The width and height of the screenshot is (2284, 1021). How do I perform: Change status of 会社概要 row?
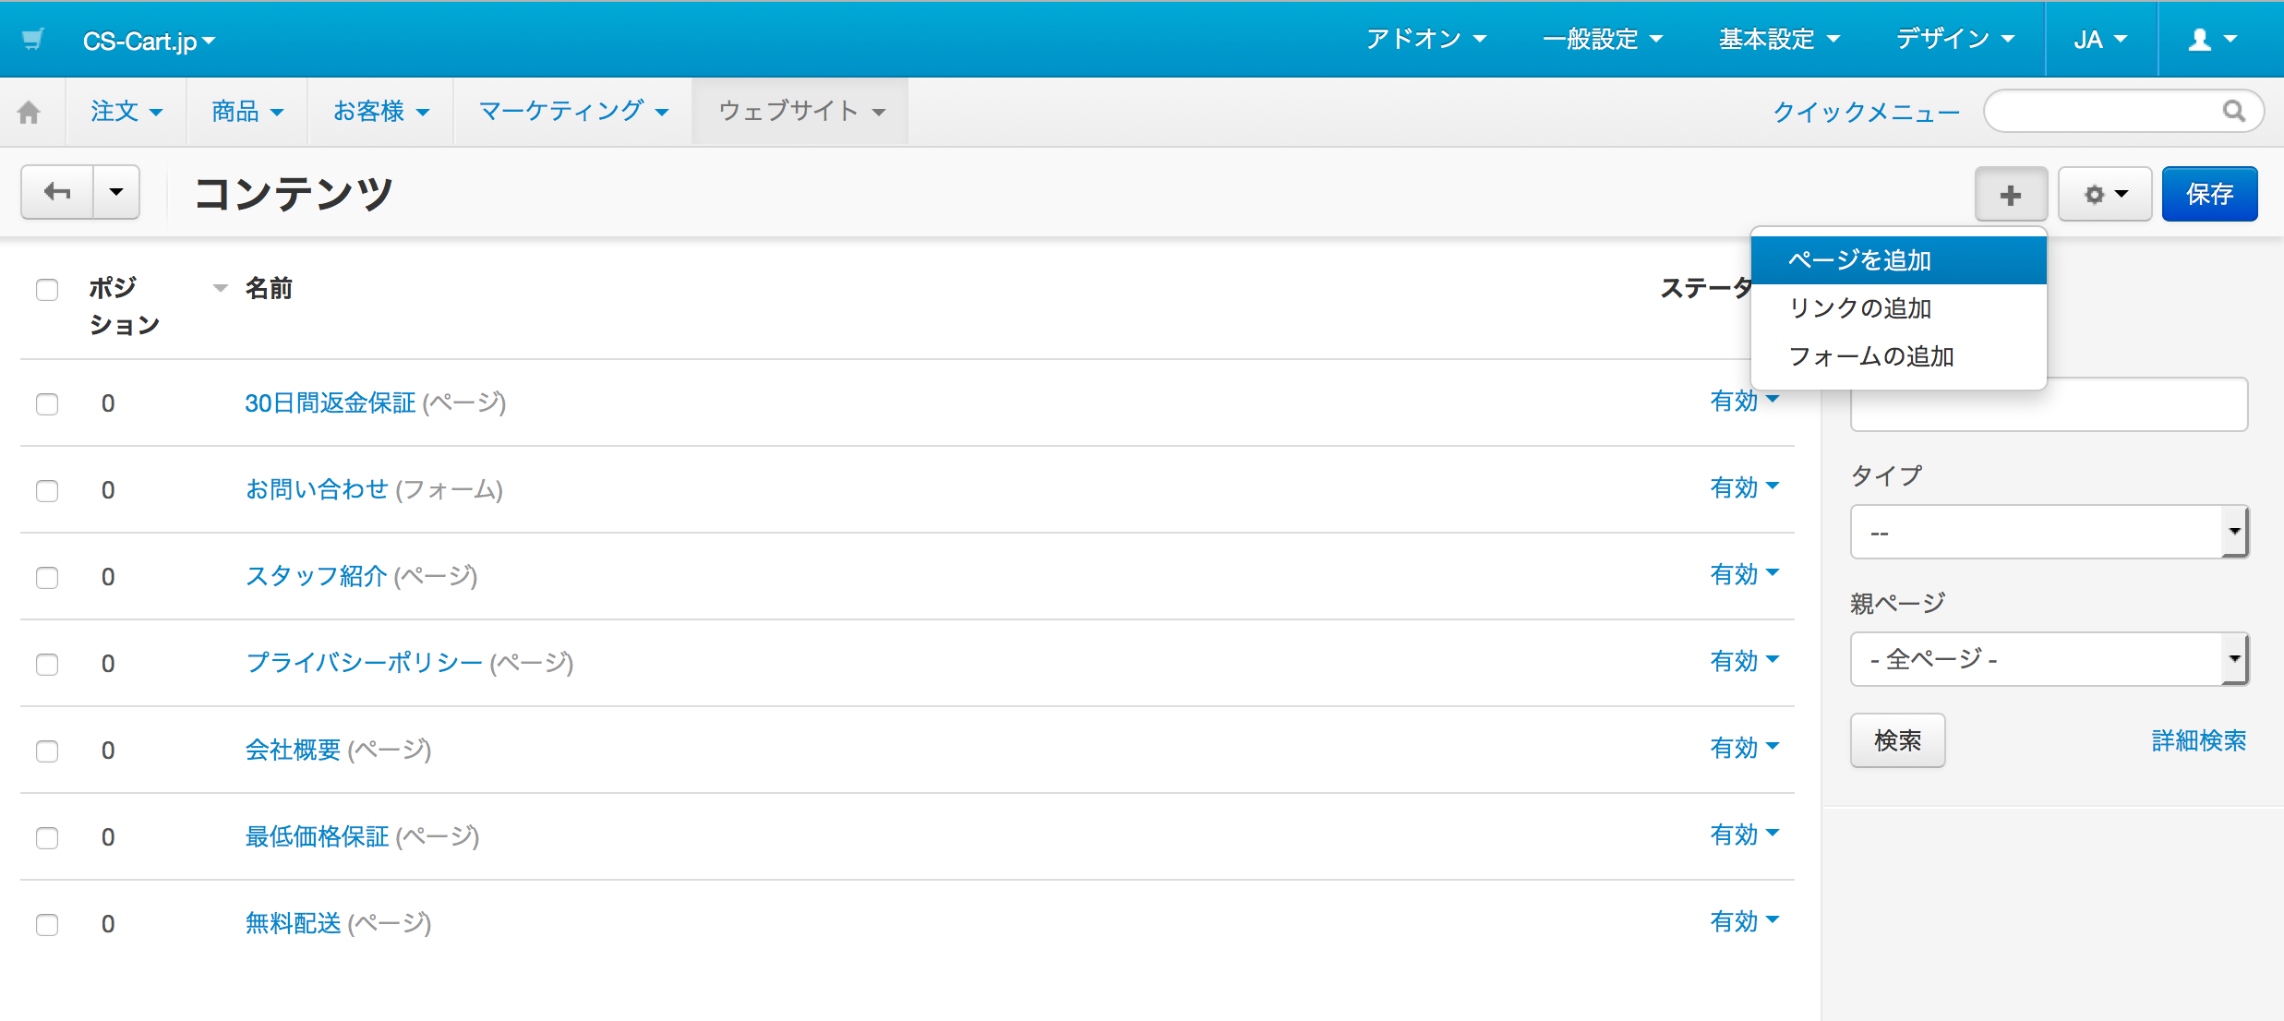click(x=1744, y=748)
